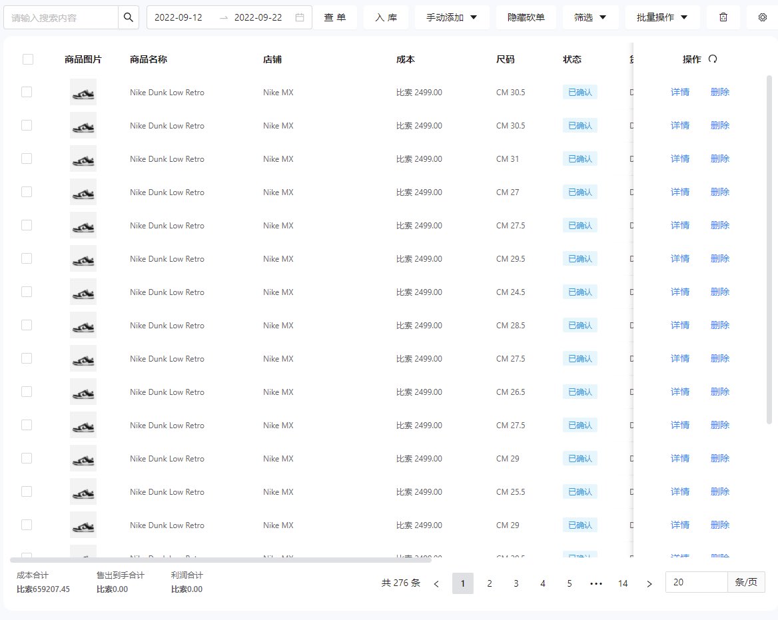Image resolution: width=778 pixels, height=620 pixels.
Task: Open 详情 for the CM 24.5 row
Action: [x=680, y=292]
